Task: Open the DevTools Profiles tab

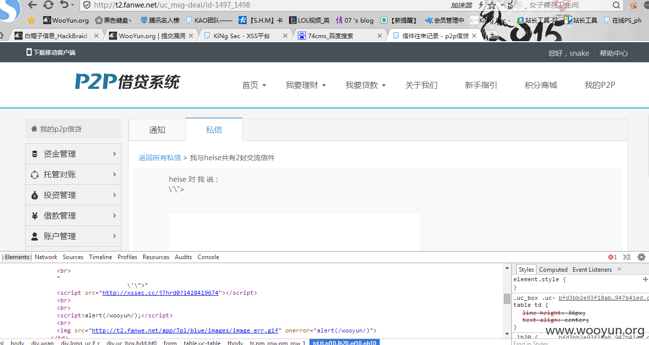Action: coord(128,257)
